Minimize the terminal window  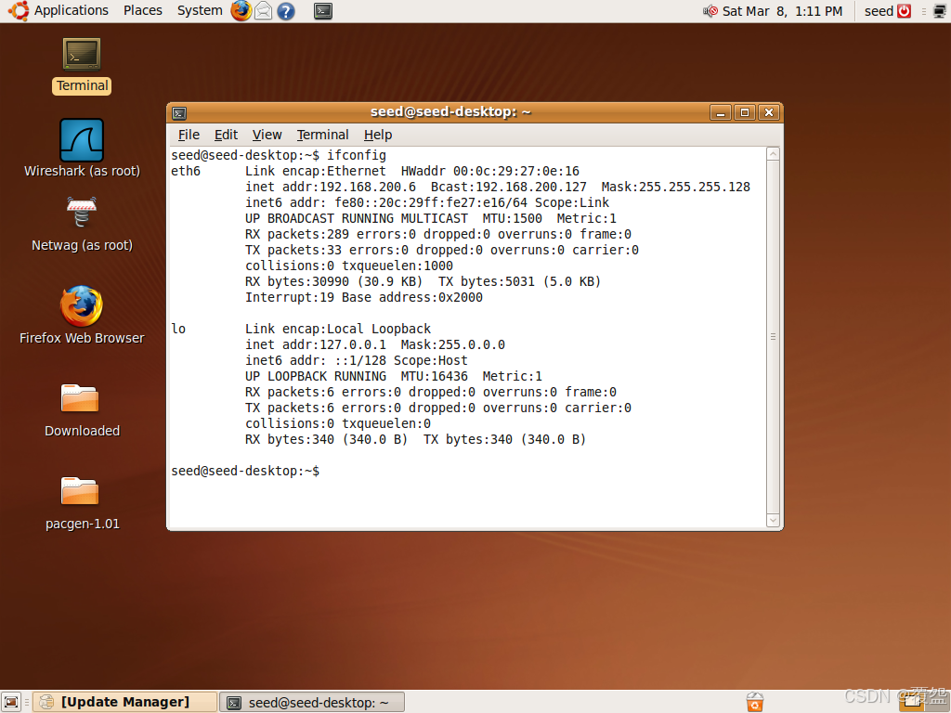[x=721, y=112]
